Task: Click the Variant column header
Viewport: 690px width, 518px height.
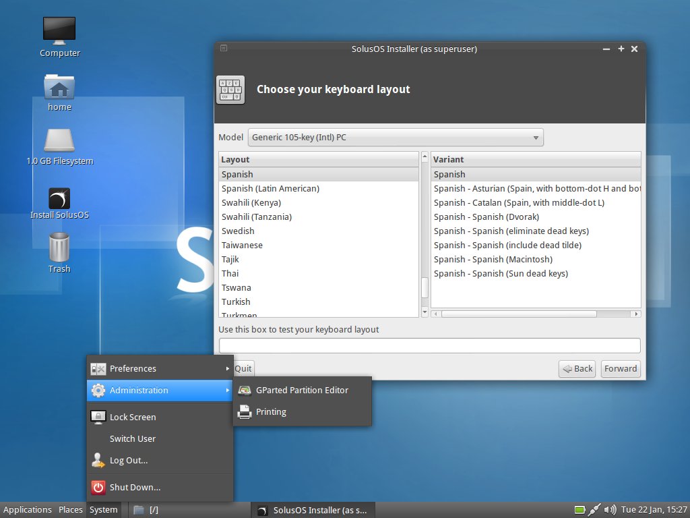Action: pyautogui.click(x=536, y=159)
